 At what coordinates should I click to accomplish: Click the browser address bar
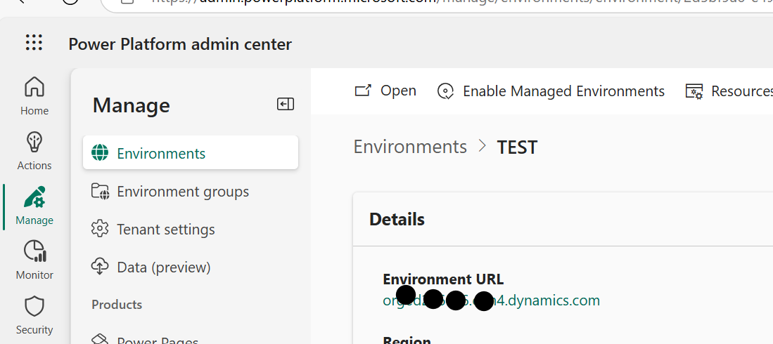click(x=436, y=3)
